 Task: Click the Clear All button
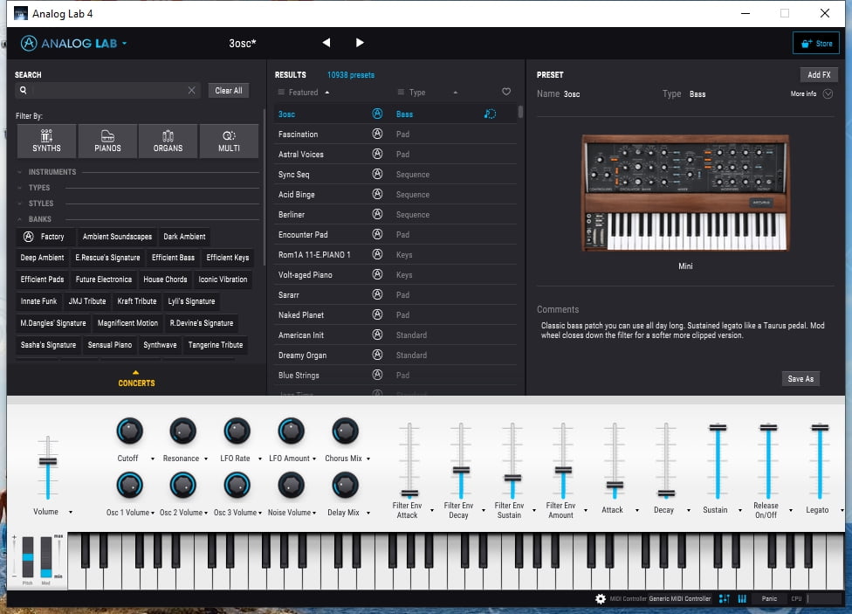228,90
